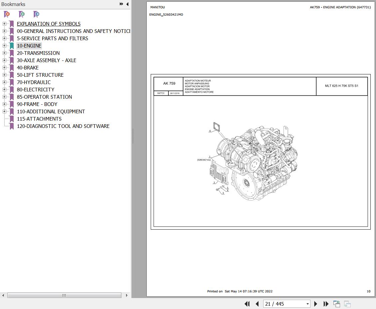Jump to the 115-ATTACHMENTS bookmark
Image resolution: width=376 pixels, height=309 pixels.
39,119
